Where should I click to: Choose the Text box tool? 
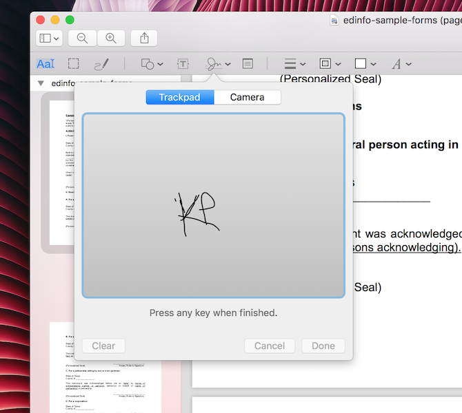pos(183,64)
